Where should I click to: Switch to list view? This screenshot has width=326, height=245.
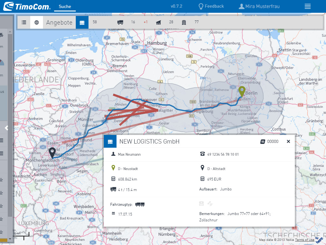pos(24,22)
